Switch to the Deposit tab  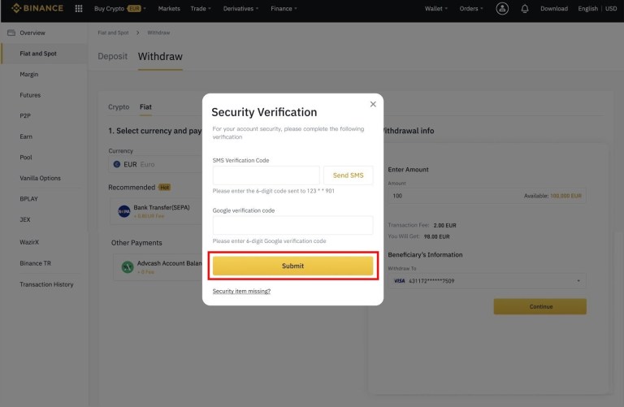(x=113, y=57)
